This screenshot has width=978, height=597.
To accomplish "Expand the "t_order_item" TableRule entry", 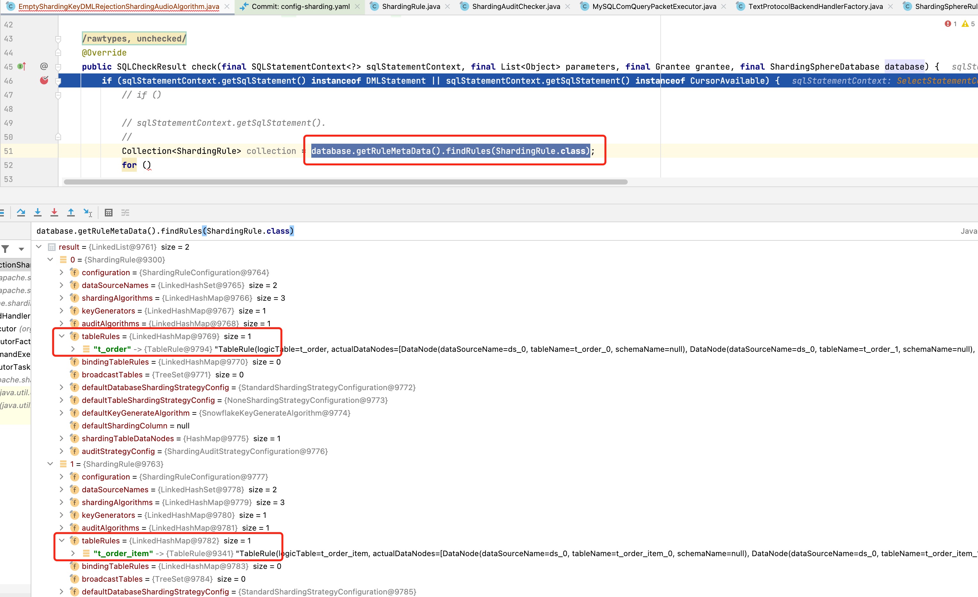I will coord(73,553).
